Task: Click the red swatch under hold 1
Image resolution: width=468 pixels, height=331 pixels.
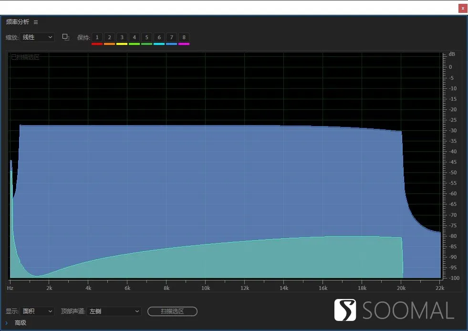Action: [x=97, y=44]
